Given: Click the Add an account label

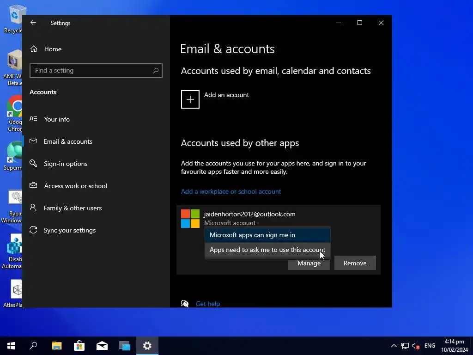Looking at the screenshot, I should 226,95.
